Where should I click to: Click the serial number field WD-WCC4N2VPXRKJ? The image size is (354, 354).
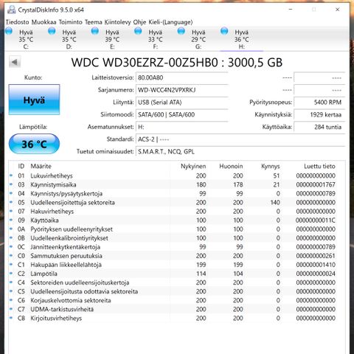(182, 90)
